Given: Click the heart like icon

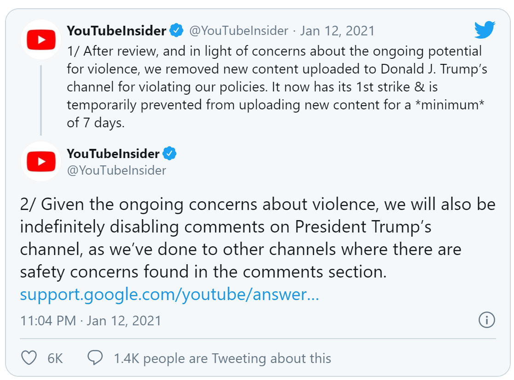Looking at the screenshot, I should pyautogui.click(x=29, y=358).
